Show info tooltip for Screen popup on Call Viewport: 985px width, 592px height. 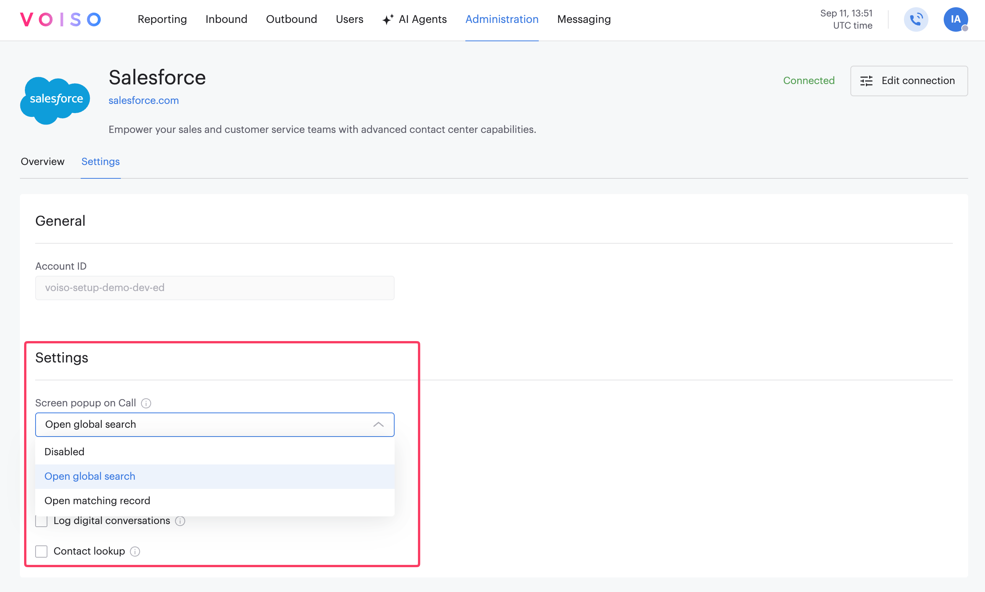tap(146, 403)
